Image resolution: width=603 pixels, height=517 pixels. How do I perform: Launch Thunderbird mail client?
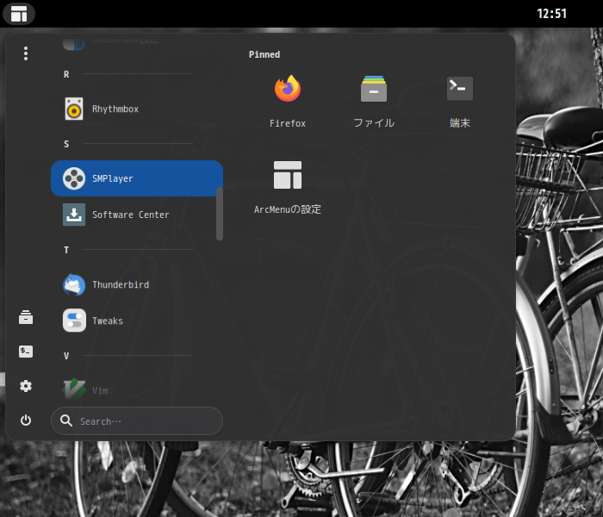pos(137,284)
